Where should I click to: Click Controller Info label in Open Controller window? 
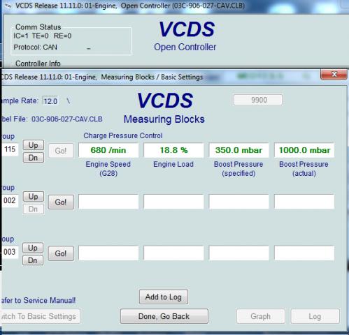tap(38, 64)
